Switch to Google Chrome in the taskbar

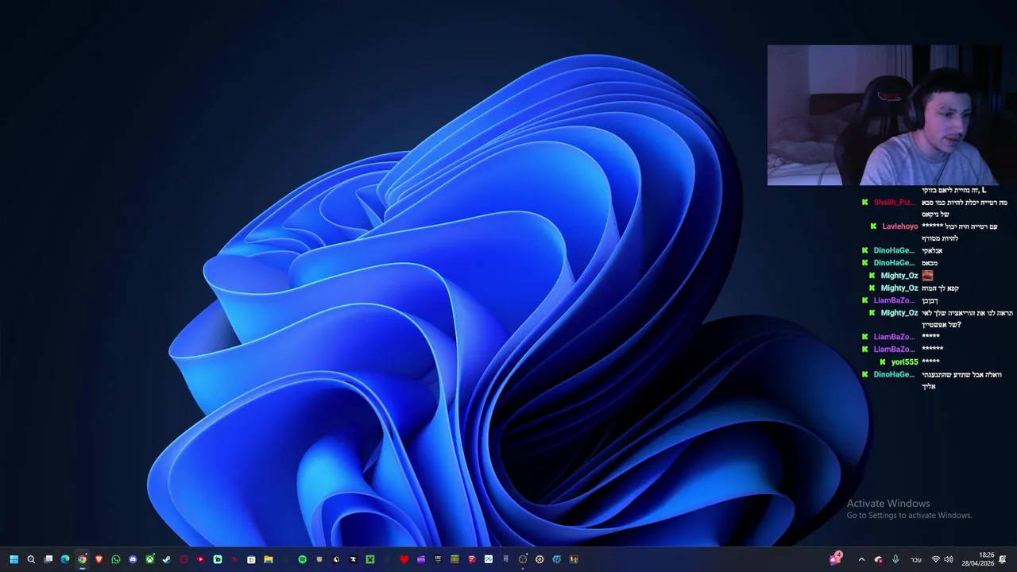(x=82, y=559)
